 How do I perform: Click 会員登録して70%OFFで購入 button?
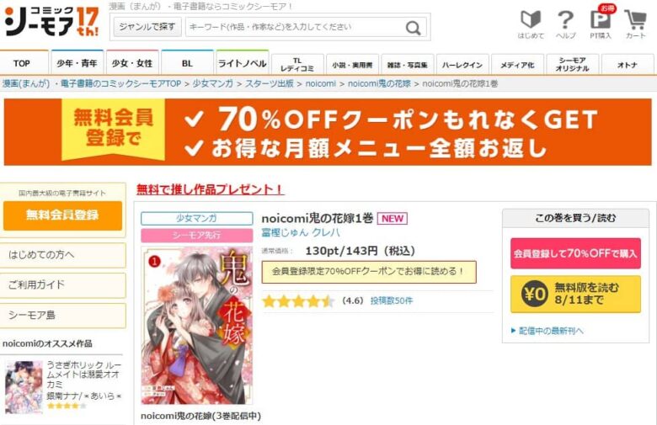click(x=575, y=253)
